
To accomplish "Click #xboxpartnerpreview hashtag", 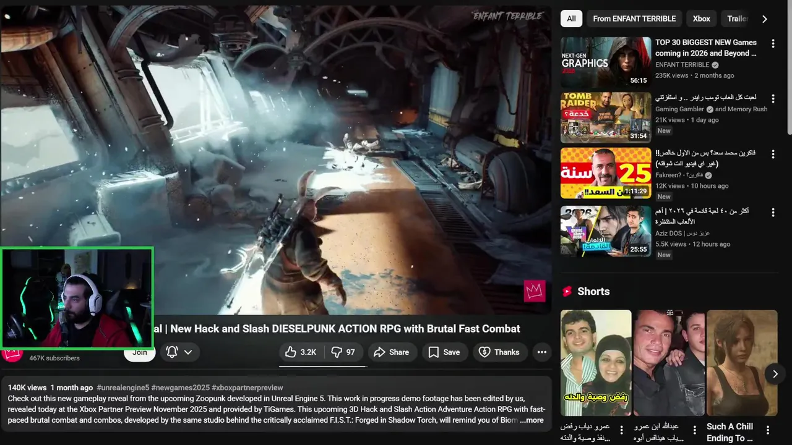I will pos(247,388).
